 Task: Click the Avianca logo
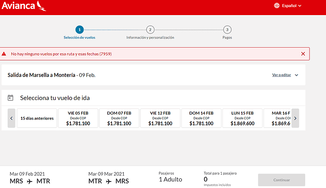(x=24, y=6)
